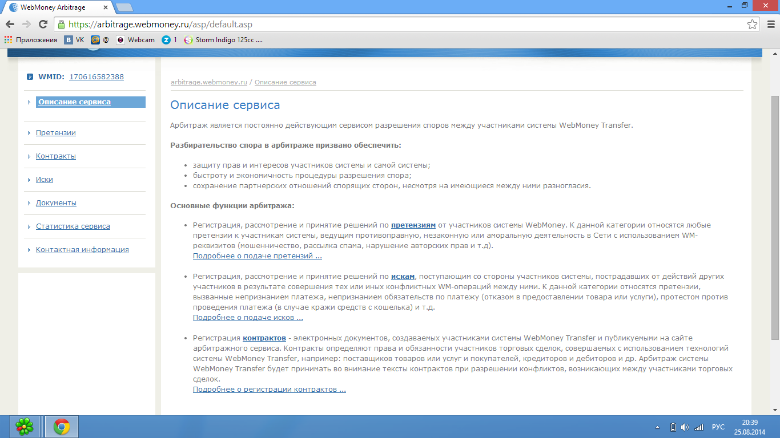Click the scrollbar down arrow
Image resolution: width=780 pixels, height=438 pixels.
[775, 410]
